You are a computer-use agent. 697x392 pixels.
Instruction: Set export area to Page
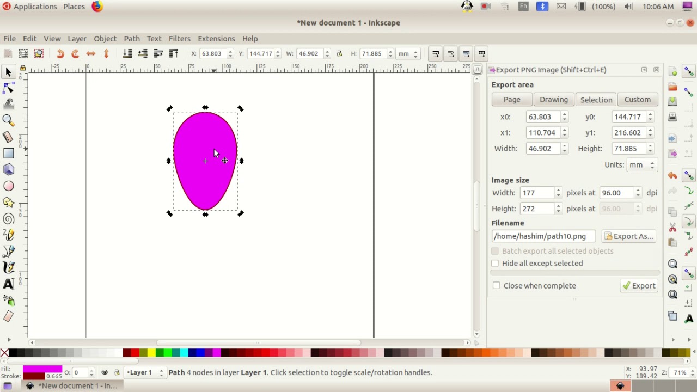[512, 100]
